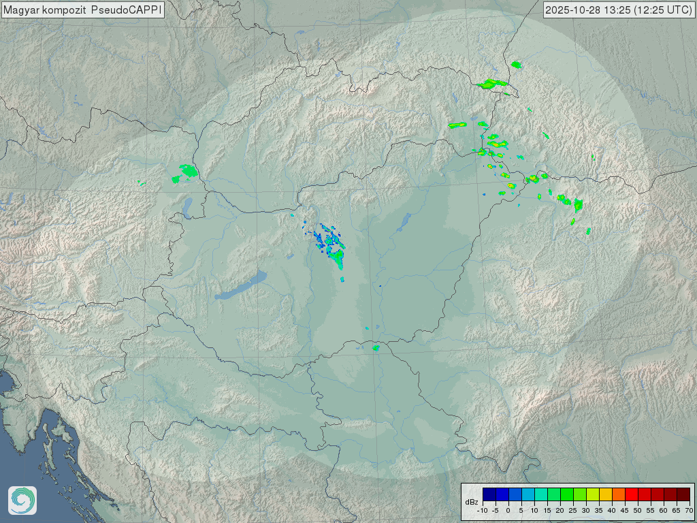Select the green 20 to 25 dBz swatch
The height and width of the screenshot is (523, 697).
click(x=566, y=494)
